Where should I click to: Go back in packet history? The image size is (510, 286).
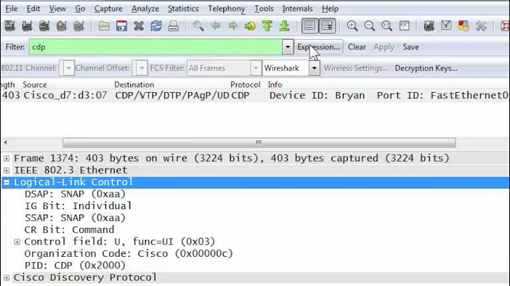[x=215, y=25]
